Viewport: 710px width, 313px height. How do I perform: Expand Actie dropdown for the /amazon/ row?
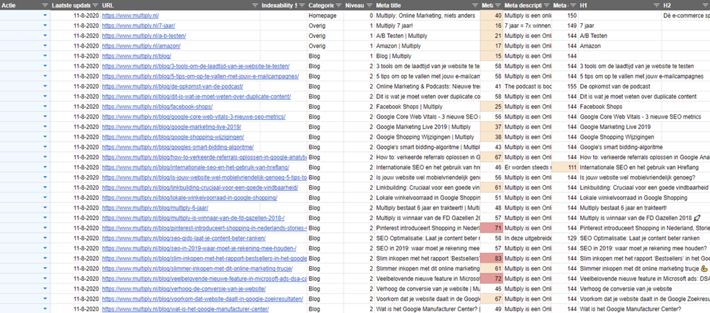click(x=45, y=46)
